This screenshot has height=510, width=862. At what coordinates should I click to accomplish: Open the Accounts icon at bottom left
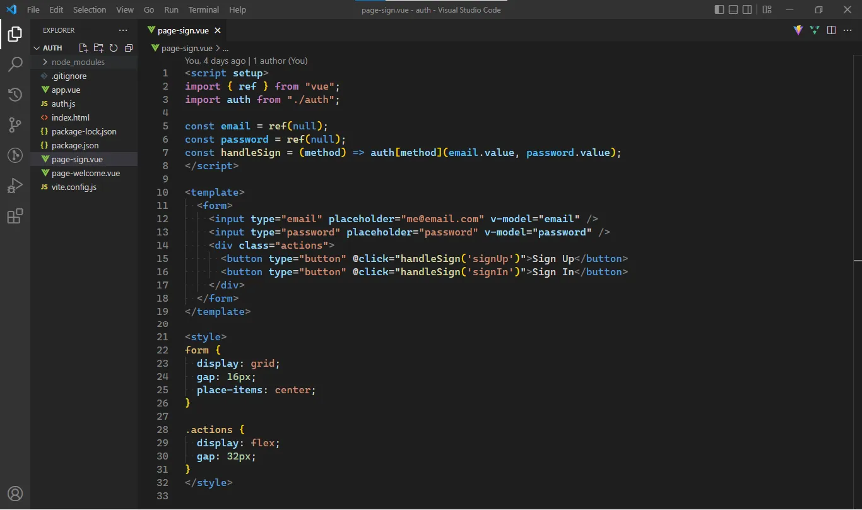point(15,494)
